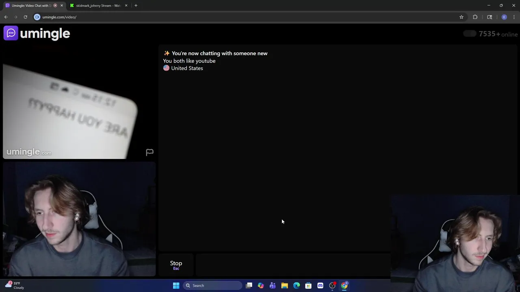
Task: Close the Umingle Video Chat tab
Action: (x=62, y=6)
